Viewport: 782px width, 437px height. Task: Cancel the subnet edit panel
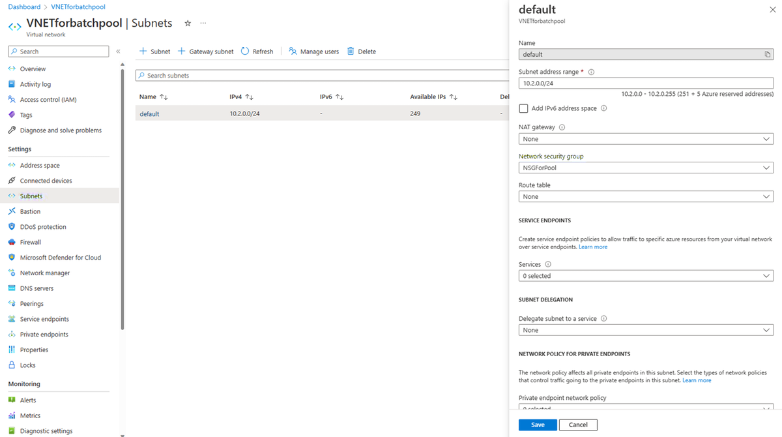(578, 425)
